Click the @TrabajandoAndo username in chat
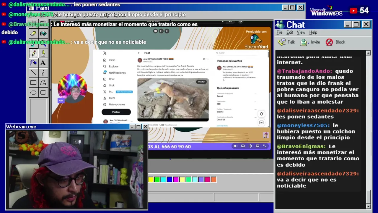Viewport: 378px width, 213px height. 304,71
